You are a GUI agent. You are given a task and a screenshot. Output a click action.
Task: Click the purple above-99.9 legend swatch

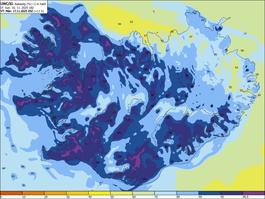[254, 193]
